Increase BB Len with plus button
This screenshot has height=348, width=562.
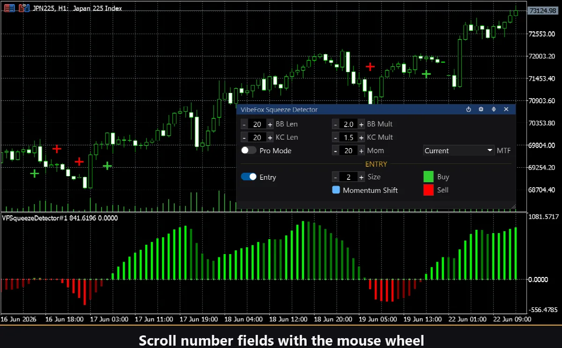point(270,124)
